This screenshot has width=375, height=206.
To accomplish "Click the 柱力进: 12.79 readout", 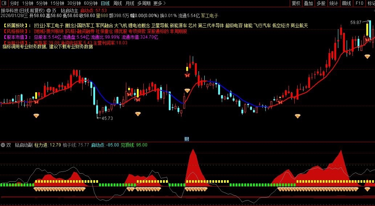I will pyautogui.click(x=48, y=145).
